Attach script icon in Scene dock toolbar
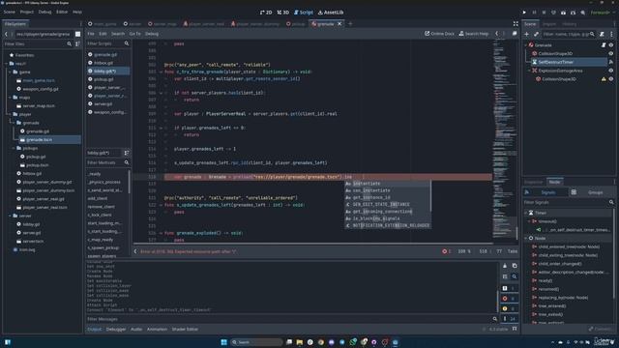The width and height of the screenshot is (619, 348). click(x=602, y=35)
